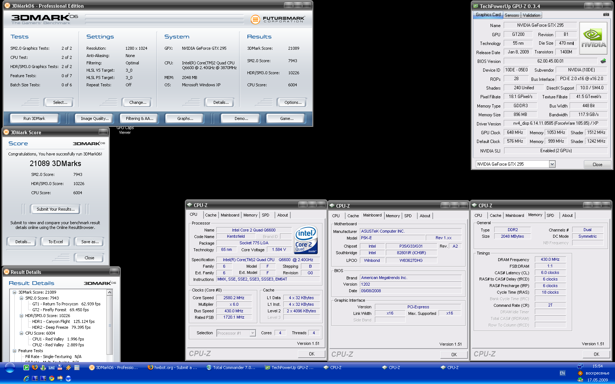This screenshot has width=615, height=384.
Task: Launch Google Chrome from quick launch
Action: pyautogui.click(x=52, y=379)
